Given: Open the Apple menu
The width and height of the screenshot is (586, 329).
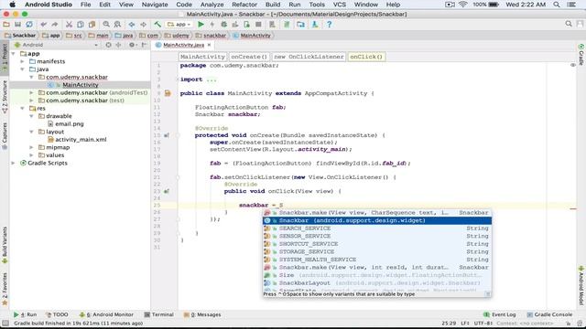Looking at the screenshot, I should (x=12, y=5).
